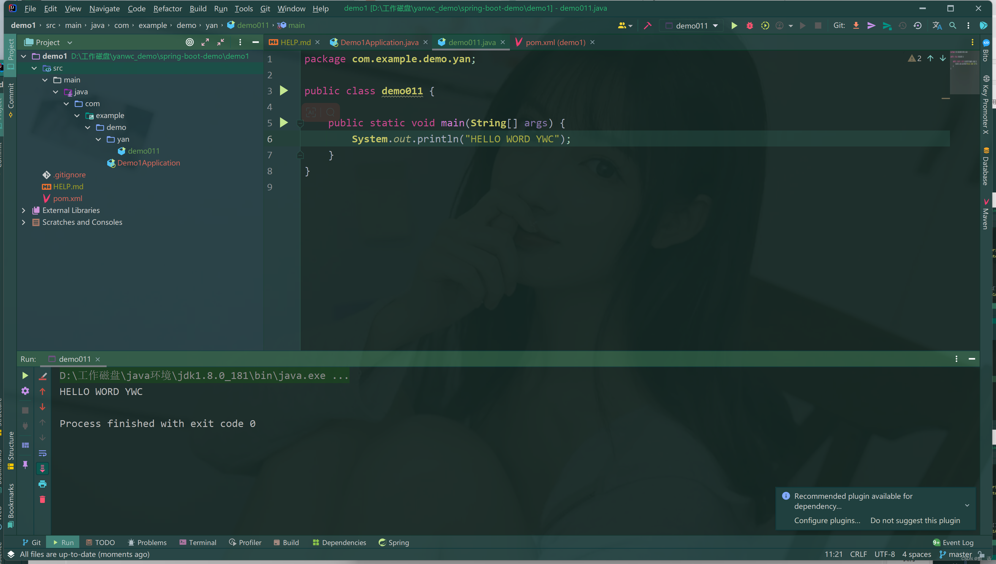The height and width of the screenshot is (564, 996).
Task: Click the Git update project arrow icon
Action: click(x=856, y=26)
